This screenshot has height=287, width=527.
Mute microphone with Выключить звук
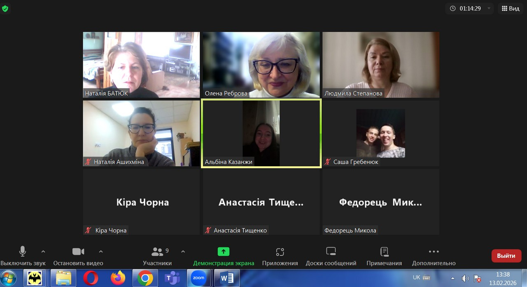(23, 256)
